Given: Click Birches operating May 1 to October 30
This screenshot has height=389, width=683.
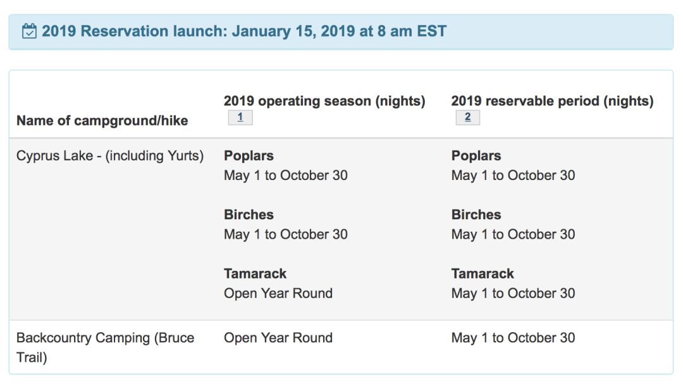Looking at the screenshot, I should pyautogui.click(x=286, y=234).
